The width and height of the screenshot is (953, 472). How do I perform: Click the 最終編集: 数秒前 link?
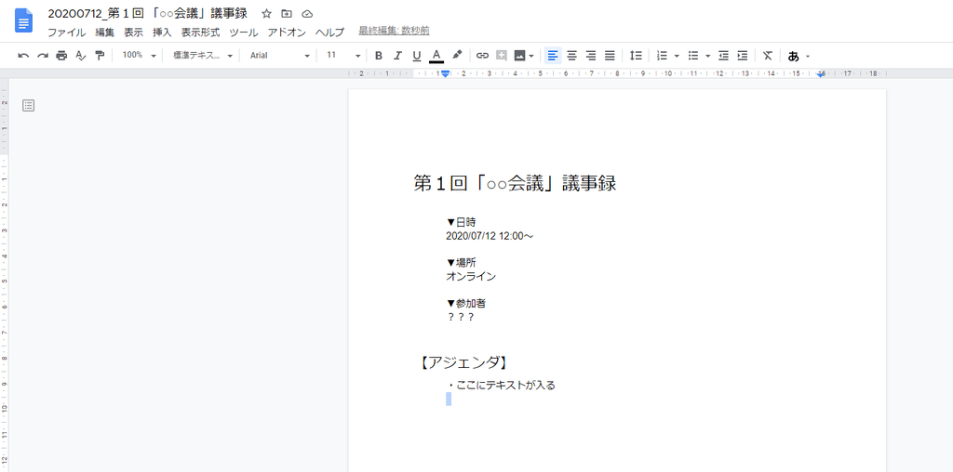[x=394, y=31]
